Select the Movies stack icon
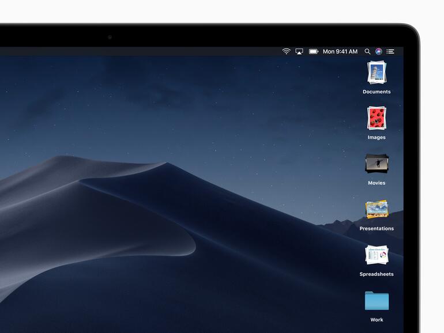444x333 pixels. point(377,164)
